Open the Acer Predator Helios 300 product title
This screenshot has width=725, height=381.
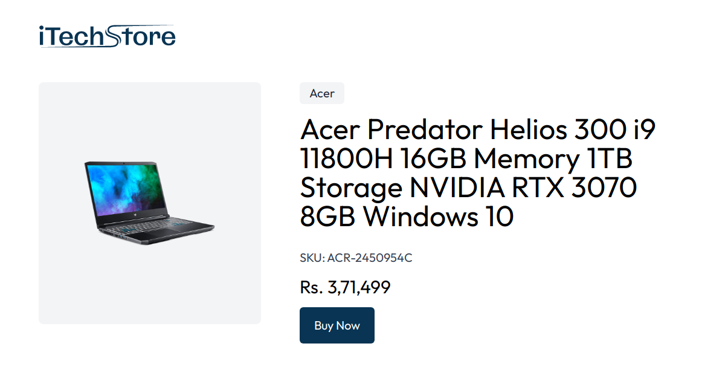[x=477, y=172]
